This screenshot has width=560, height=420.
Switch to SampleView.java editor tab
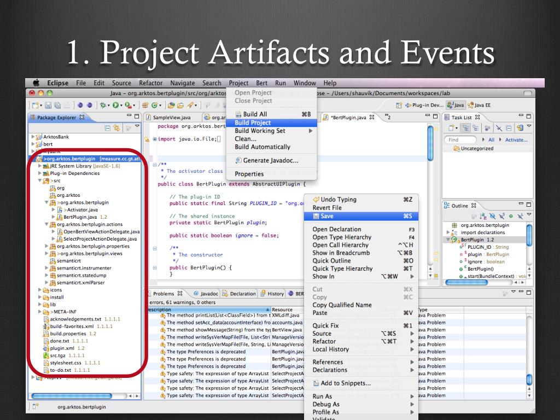coord(171,117)
